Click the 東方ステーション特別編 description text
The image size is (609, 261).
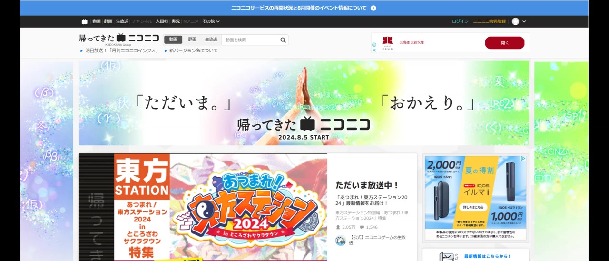pyautogui.click(x=372, y=215)
